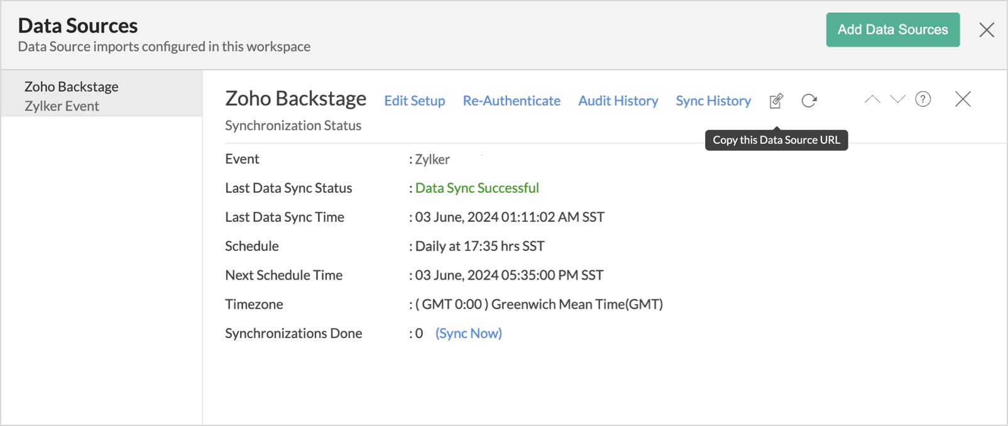Click the Add Data Sources button
This screenshot has height=426, width=1008.
click(893, 30)
